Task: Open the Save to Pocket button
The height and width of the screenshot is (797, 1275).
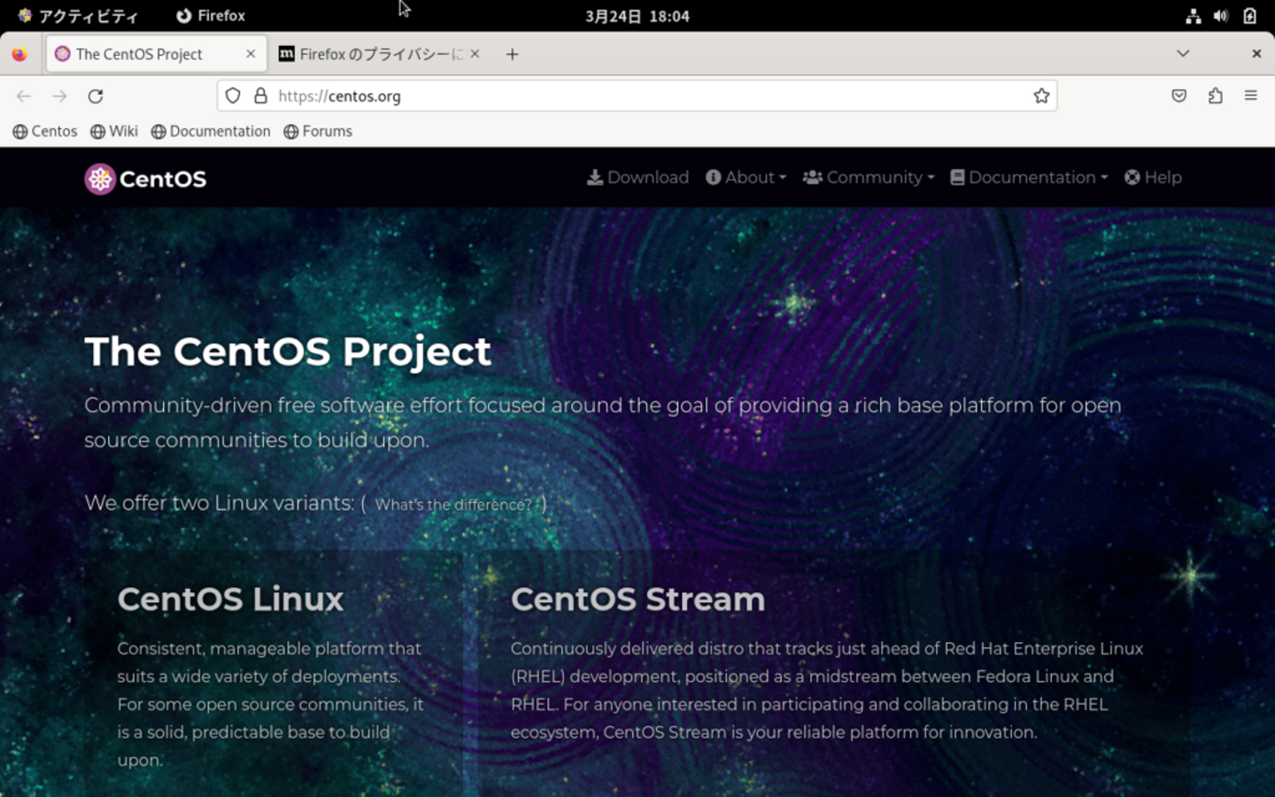Action: click(x=1178, y=96)
